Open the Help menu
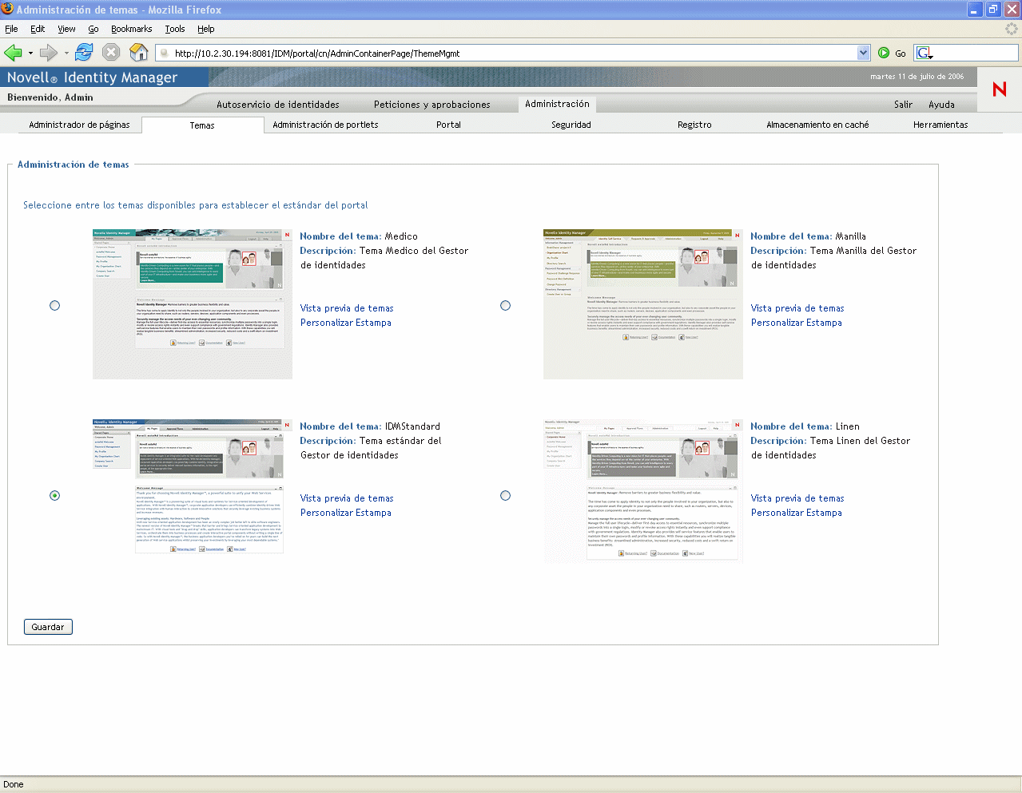Screen dimensions: 1022x793 [x=206, y=29]
